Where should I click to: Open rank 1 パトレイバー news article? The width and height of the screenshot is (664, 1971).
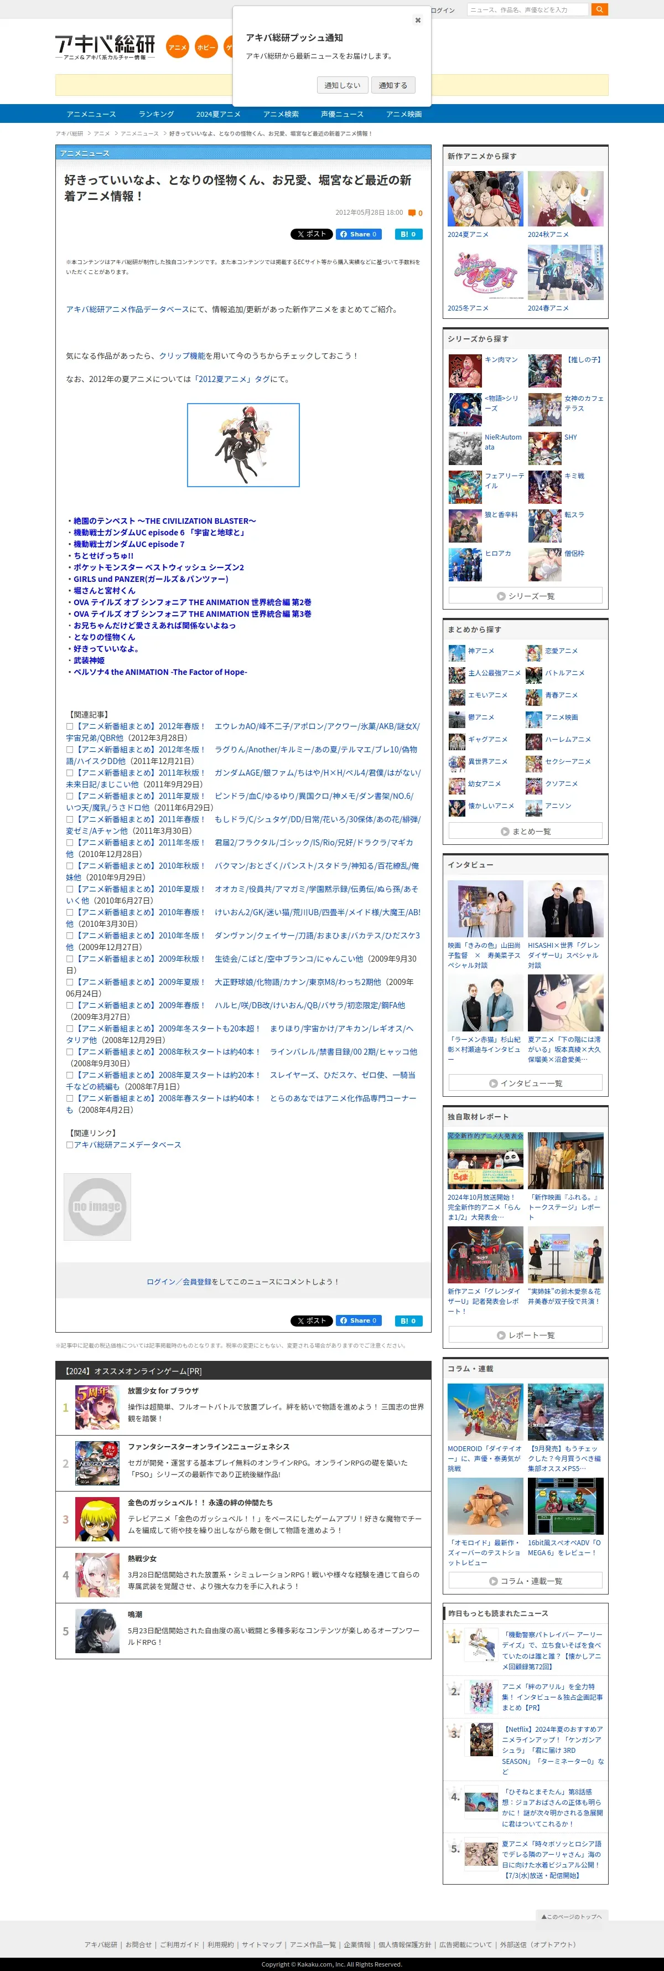[552, 1650]
